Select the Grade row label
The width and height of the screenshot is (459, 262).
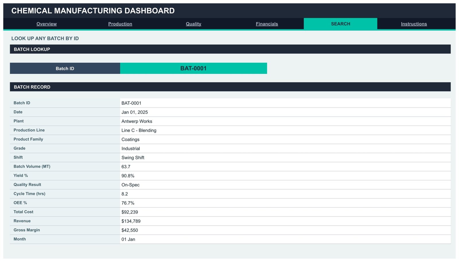pos(65,149)
